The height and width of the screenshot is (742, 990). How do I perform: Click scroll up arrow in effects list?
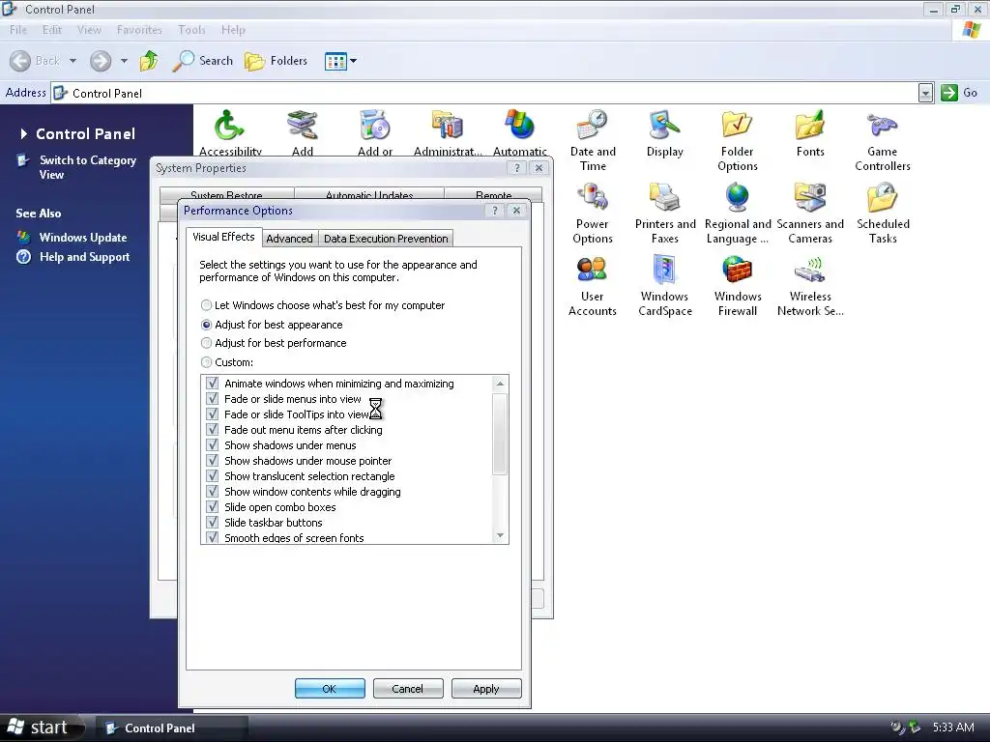500,384
